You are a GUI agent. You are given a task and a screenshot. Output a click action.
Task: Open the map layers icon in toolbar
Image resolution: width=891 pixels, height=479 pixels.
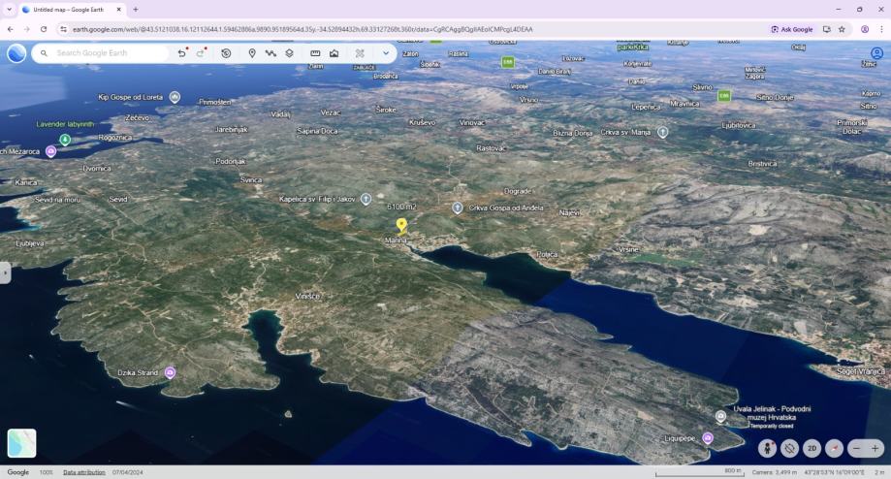[289, 53]
